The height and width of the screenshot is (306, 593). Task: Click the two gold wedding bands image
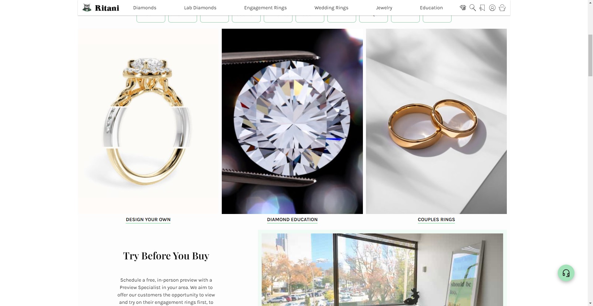436,121
